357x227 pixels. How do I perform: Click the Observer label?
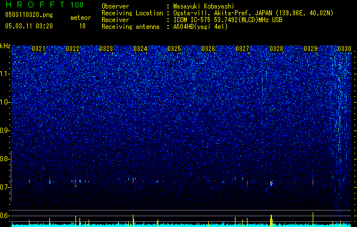tap(115, 6)
